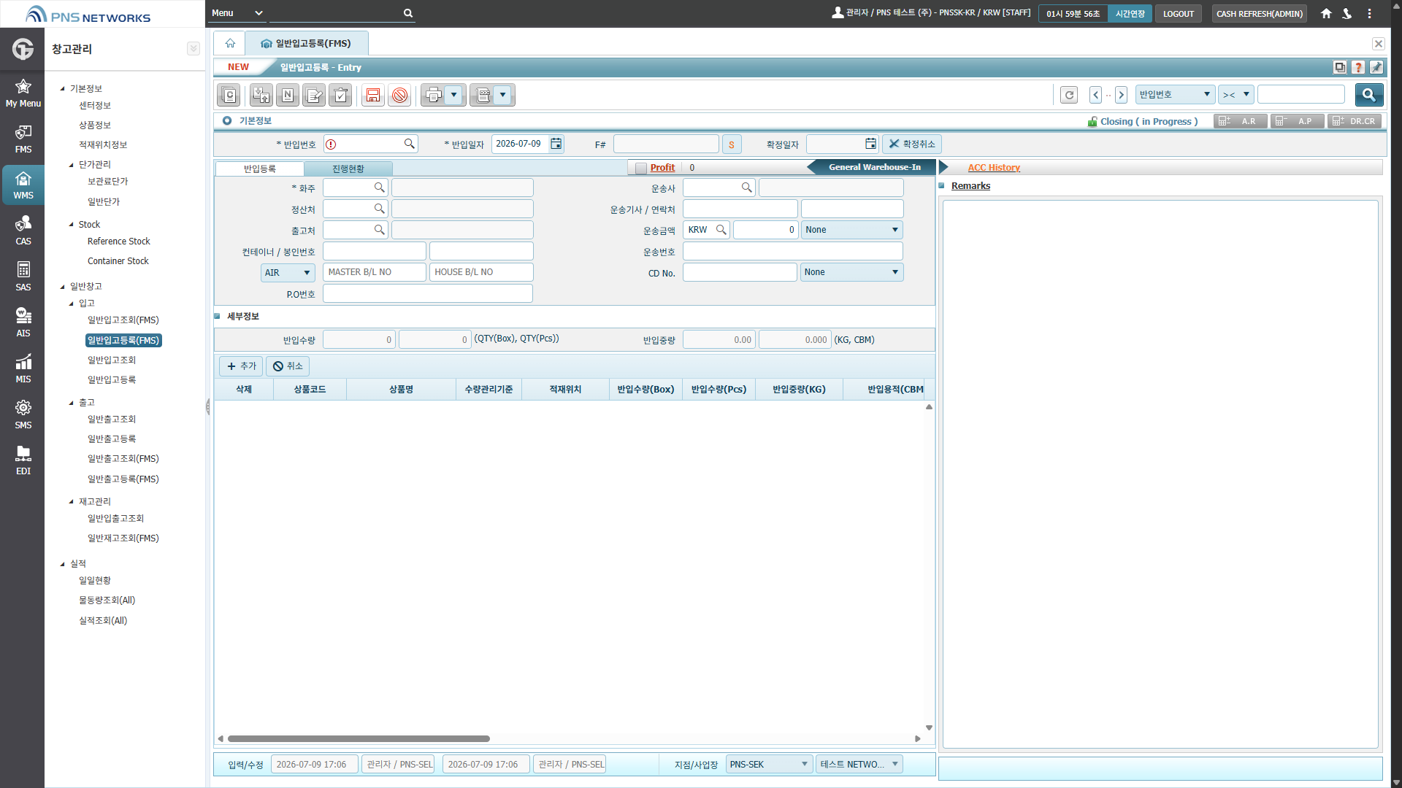Toggle the Profit checkbox
The width and height of the screenshot is (1402, 788).
641,168
